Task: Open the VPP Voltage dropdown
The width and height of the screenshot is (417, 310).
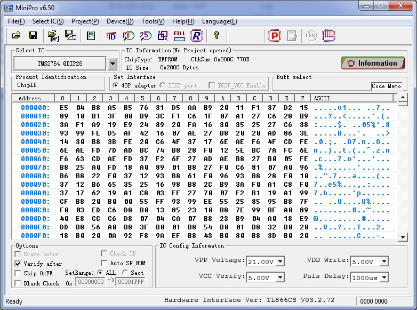Action: click(x=280, y=261)
